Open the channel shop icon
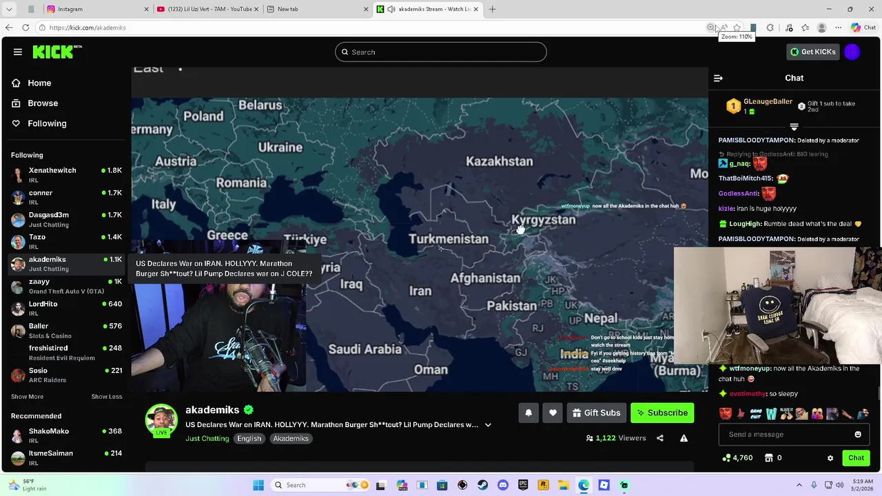 (769, 458)
